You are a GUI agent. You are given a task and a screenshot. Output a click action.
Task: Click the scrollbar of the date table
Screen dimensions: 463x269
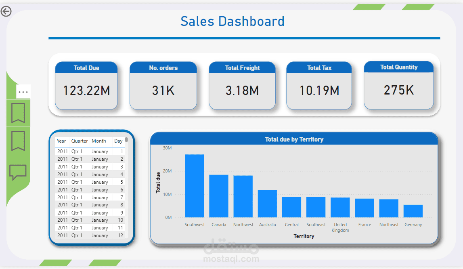(x=126, y=139)
